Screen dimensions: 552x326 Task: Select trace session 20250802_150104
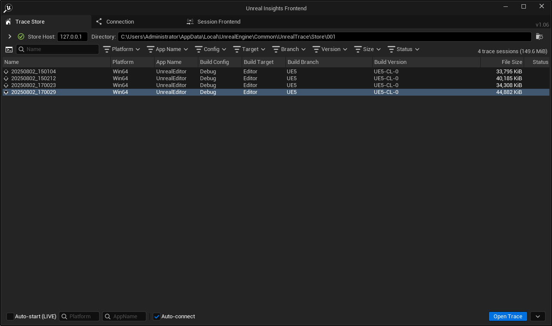276,72
